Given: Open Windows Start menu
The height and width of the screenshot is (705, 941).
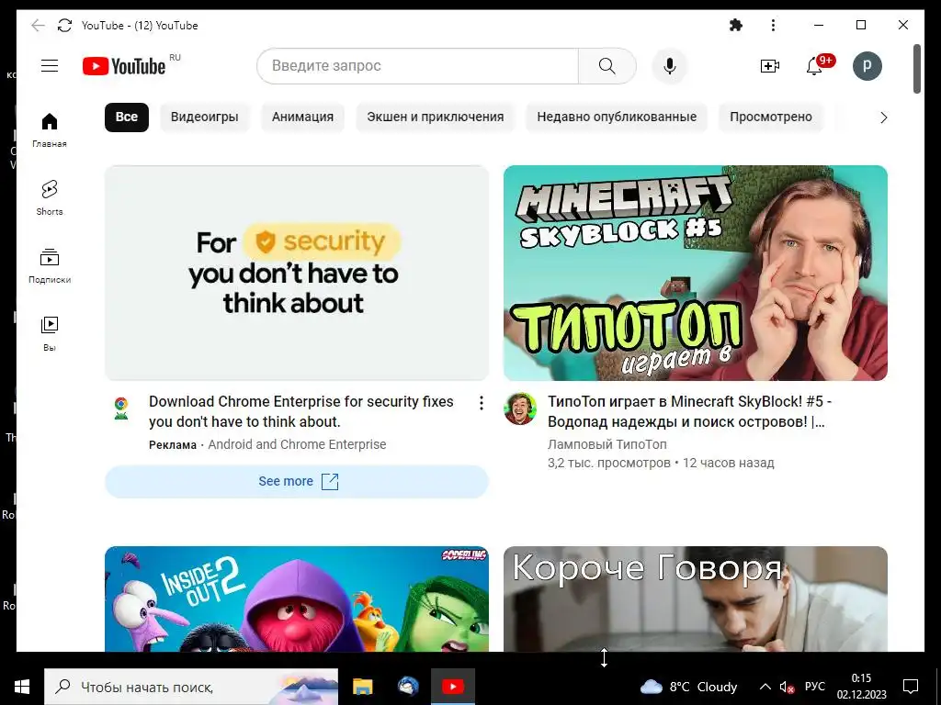Looking at the screenshot, I should point(22,687).
